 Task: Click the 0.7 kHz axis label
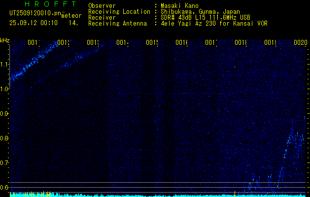click(4, 163)
